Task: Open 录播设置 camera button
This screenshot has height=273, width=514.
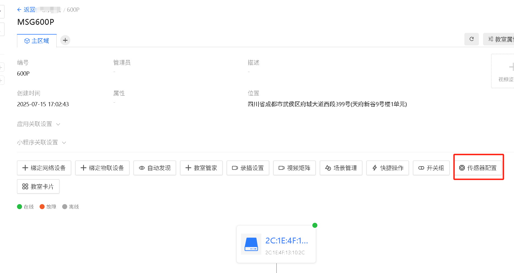Action: (248, 168)
